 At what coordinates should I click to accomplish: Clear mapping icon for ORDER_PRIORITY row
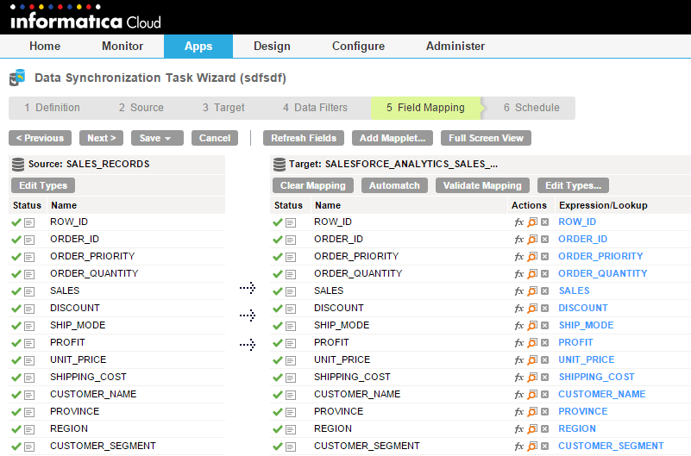click(x=544, y=257)
